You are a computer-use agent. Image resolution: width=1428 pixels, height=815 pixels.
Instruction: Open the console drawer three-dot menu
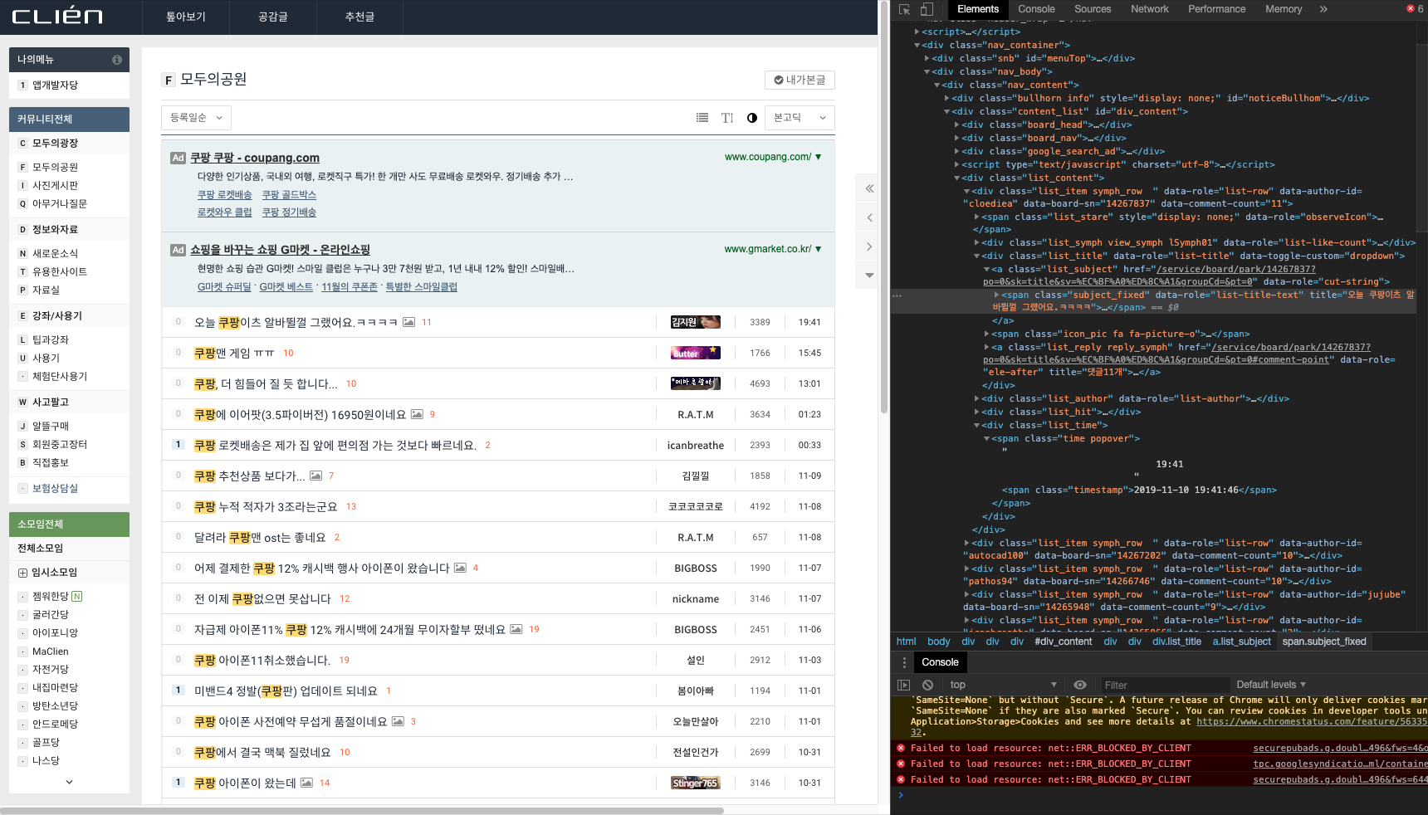pyautogui.click(x=904, y=662)
